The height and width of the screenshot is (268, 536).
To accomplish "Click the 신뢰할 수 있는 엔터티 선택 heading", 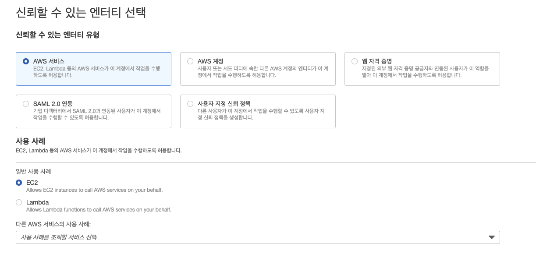I will point(81,12).
